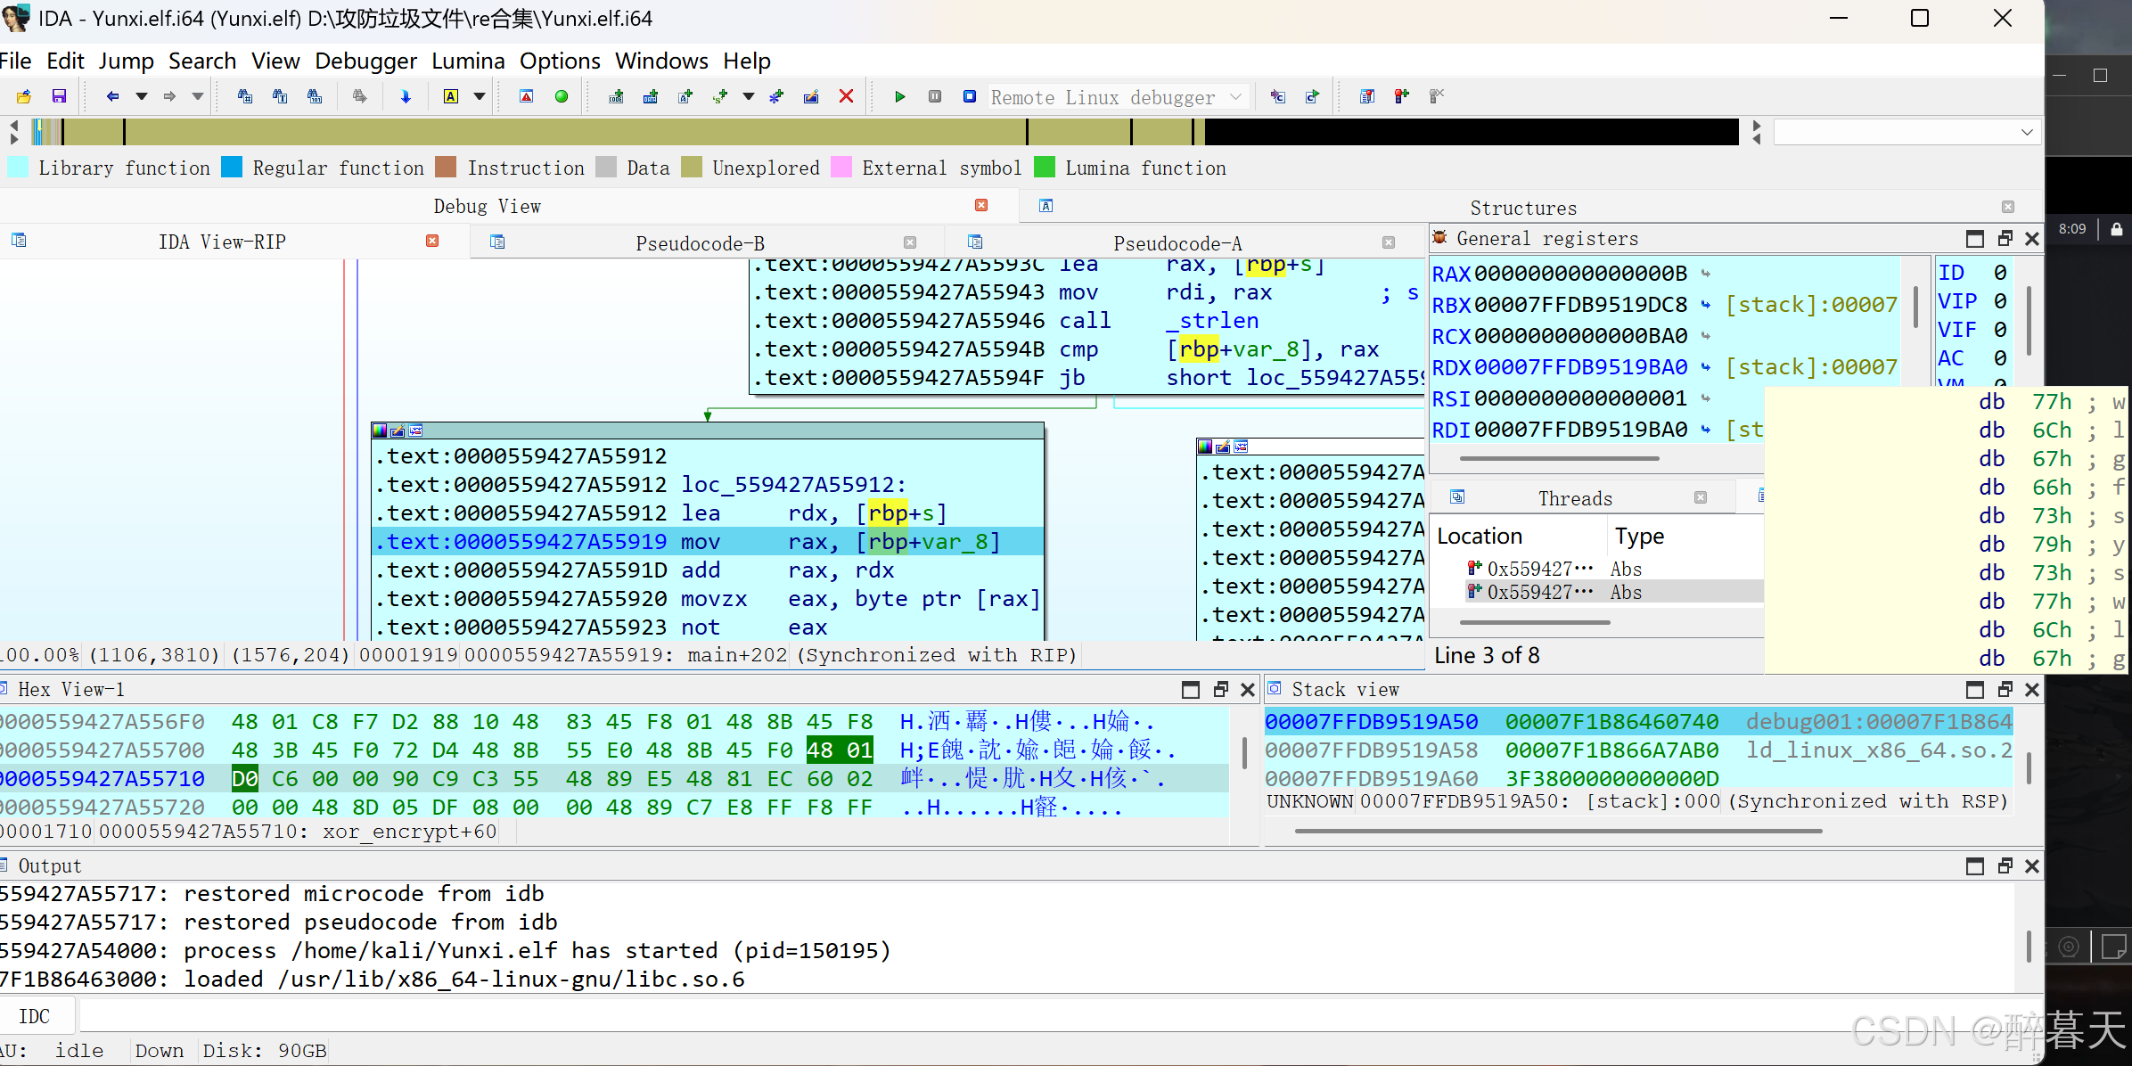Select the Pseudocode-A tab
Screen dimensions: 2132x1066
pyautogui.click(x=1177, y=243)
